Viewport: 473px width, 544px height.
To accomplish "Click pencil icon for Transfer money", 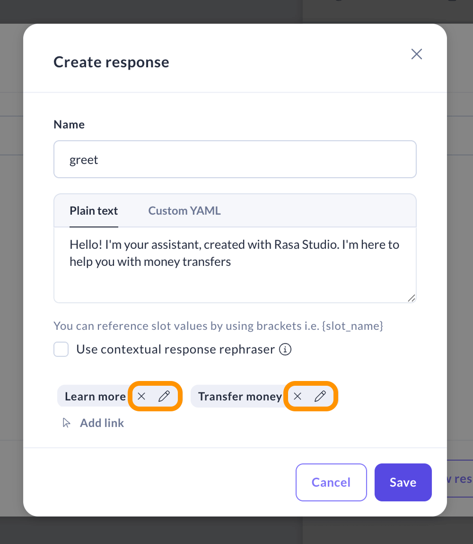I will (320, 397).
